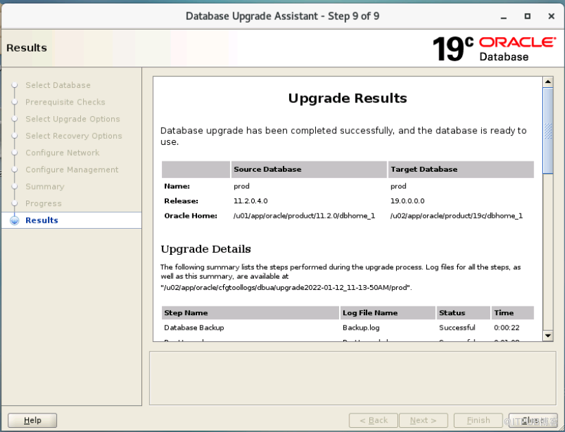565x432 pixels.
Task: Click the Help button
Action: coord(32,420)
